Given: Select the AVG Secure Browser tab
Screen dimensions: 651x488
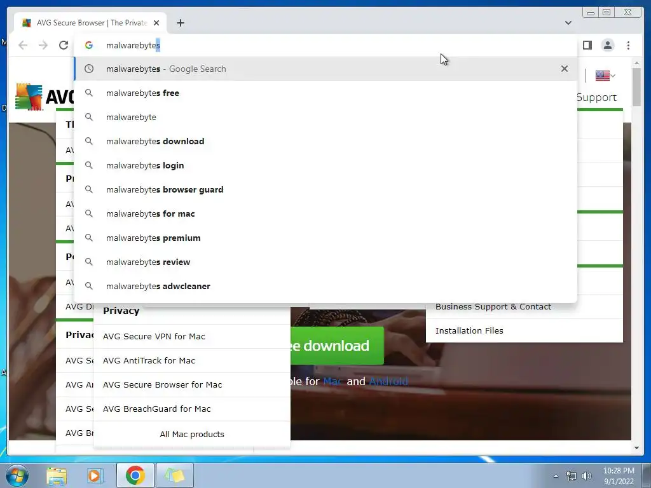Looking at the screenshot, I should pos(90,23).
